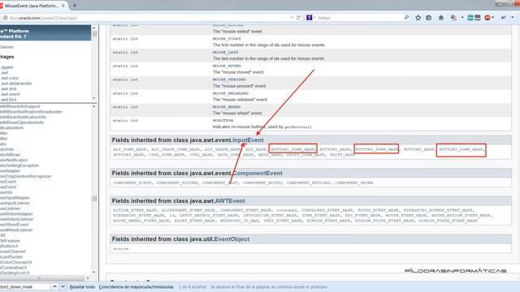This screenshot has width=520, height=292.
Task: Click package list scrollbar down arrow
Action: (x=94, y=98)
